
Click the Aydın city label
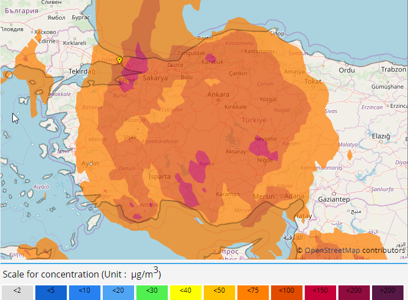point(90,163)
